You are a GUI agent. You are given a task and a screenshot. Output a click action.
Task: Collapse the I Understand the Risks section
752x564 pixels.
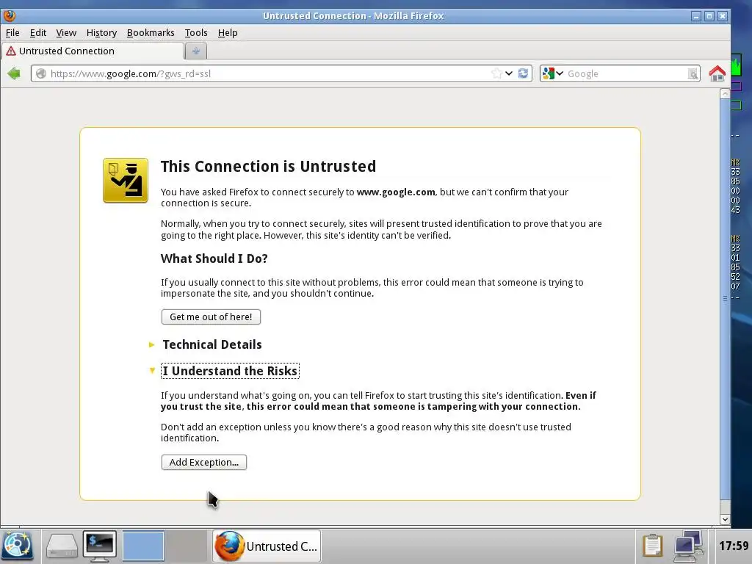click(x=152, y=370)
